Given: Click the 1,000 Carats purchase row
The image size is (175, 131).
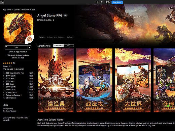Looking at the screenshot, I should (18, 76).
